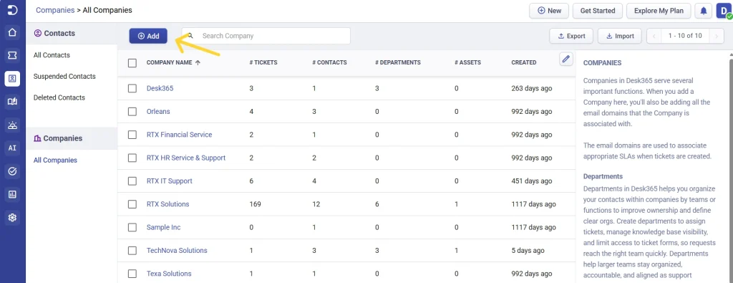Viewport: 733px width, 283px height.
Task: Click the Companies section header
Action: click(71, 138)
